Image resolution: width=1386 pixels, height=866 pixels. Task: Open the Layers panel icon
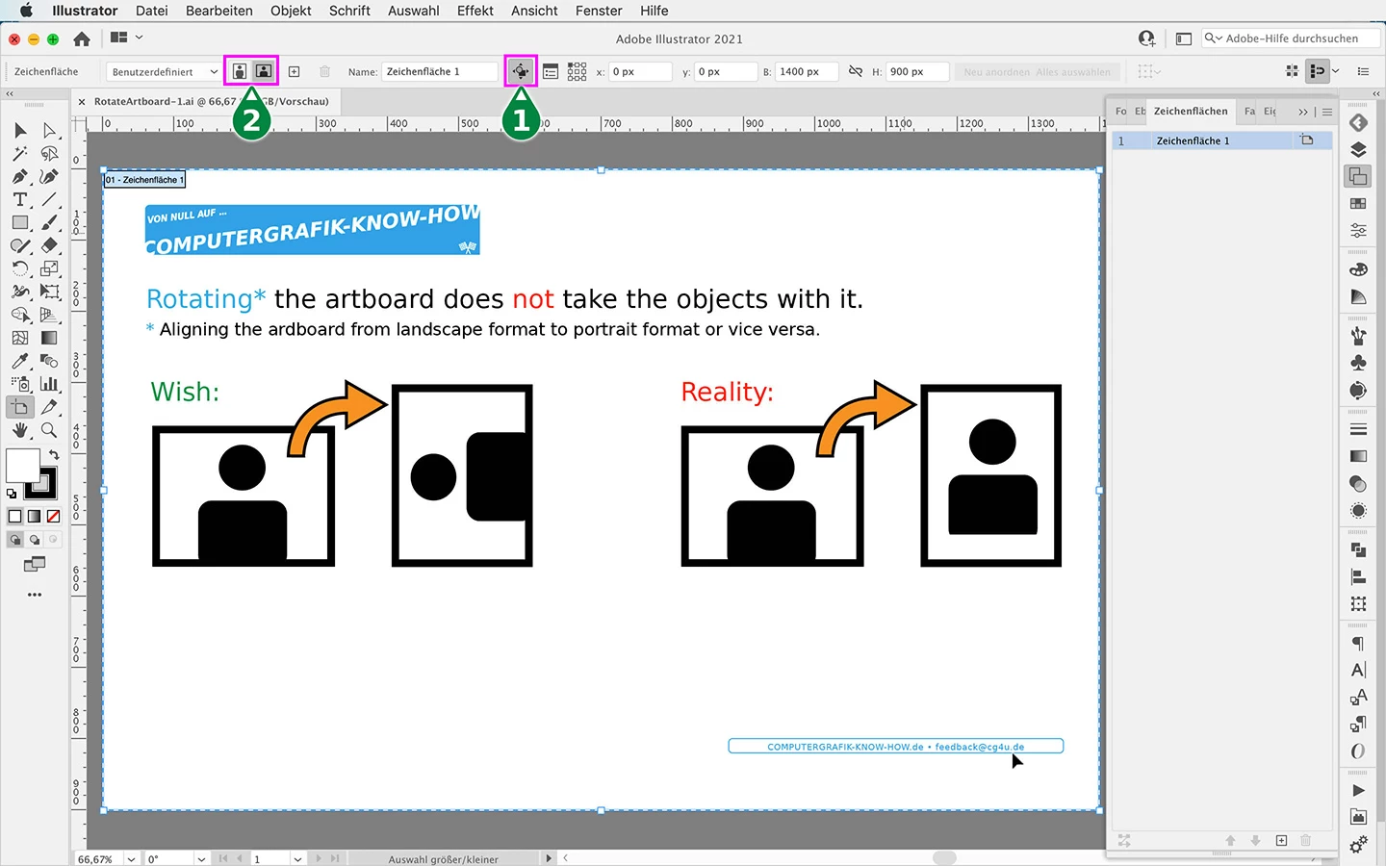click(1358, 150)
